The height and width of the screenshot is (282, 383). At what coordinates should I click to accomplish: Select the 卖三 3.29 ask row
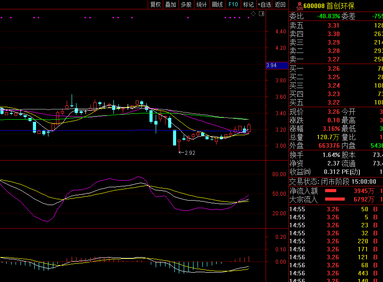coord(336,43)
